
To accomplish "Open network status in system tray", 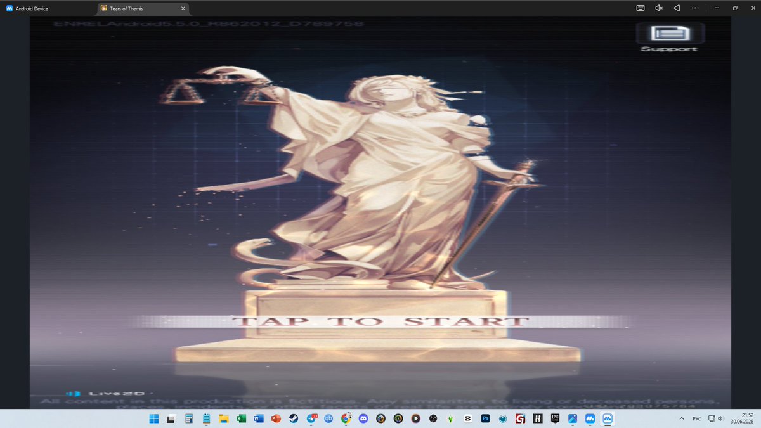I will pyautogui.click(x=712, y=418).
